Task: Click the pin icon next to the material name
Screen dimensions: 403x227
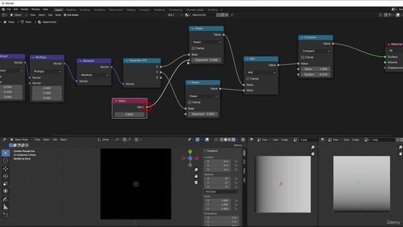Action: pyautogui.click(x=232, y=15)
